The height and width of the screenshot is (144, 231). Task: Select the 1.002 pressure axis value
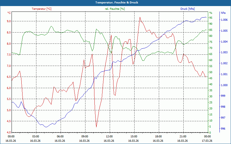click(225, 63)
